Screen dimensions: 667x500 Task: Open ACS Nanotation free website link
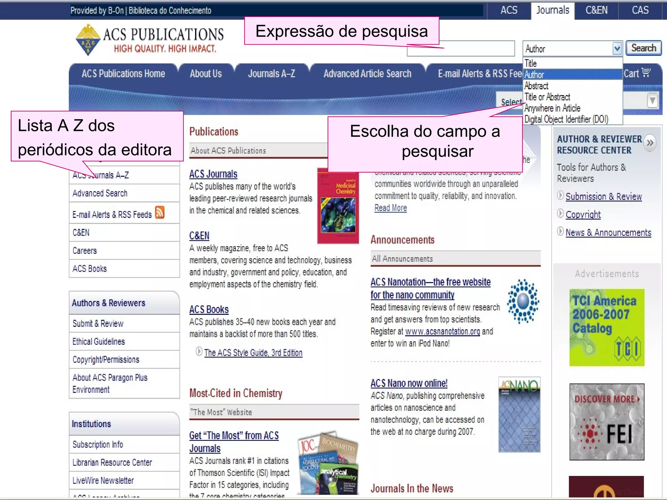[431, 288]
